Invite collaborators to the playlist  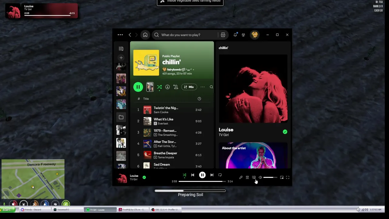176,87
